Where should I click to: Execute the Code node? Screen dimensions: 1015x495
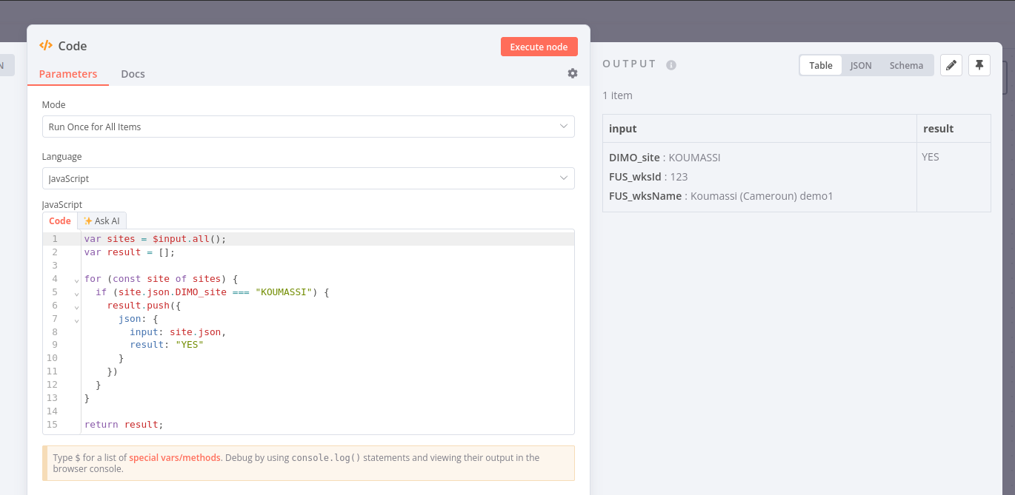539,46
